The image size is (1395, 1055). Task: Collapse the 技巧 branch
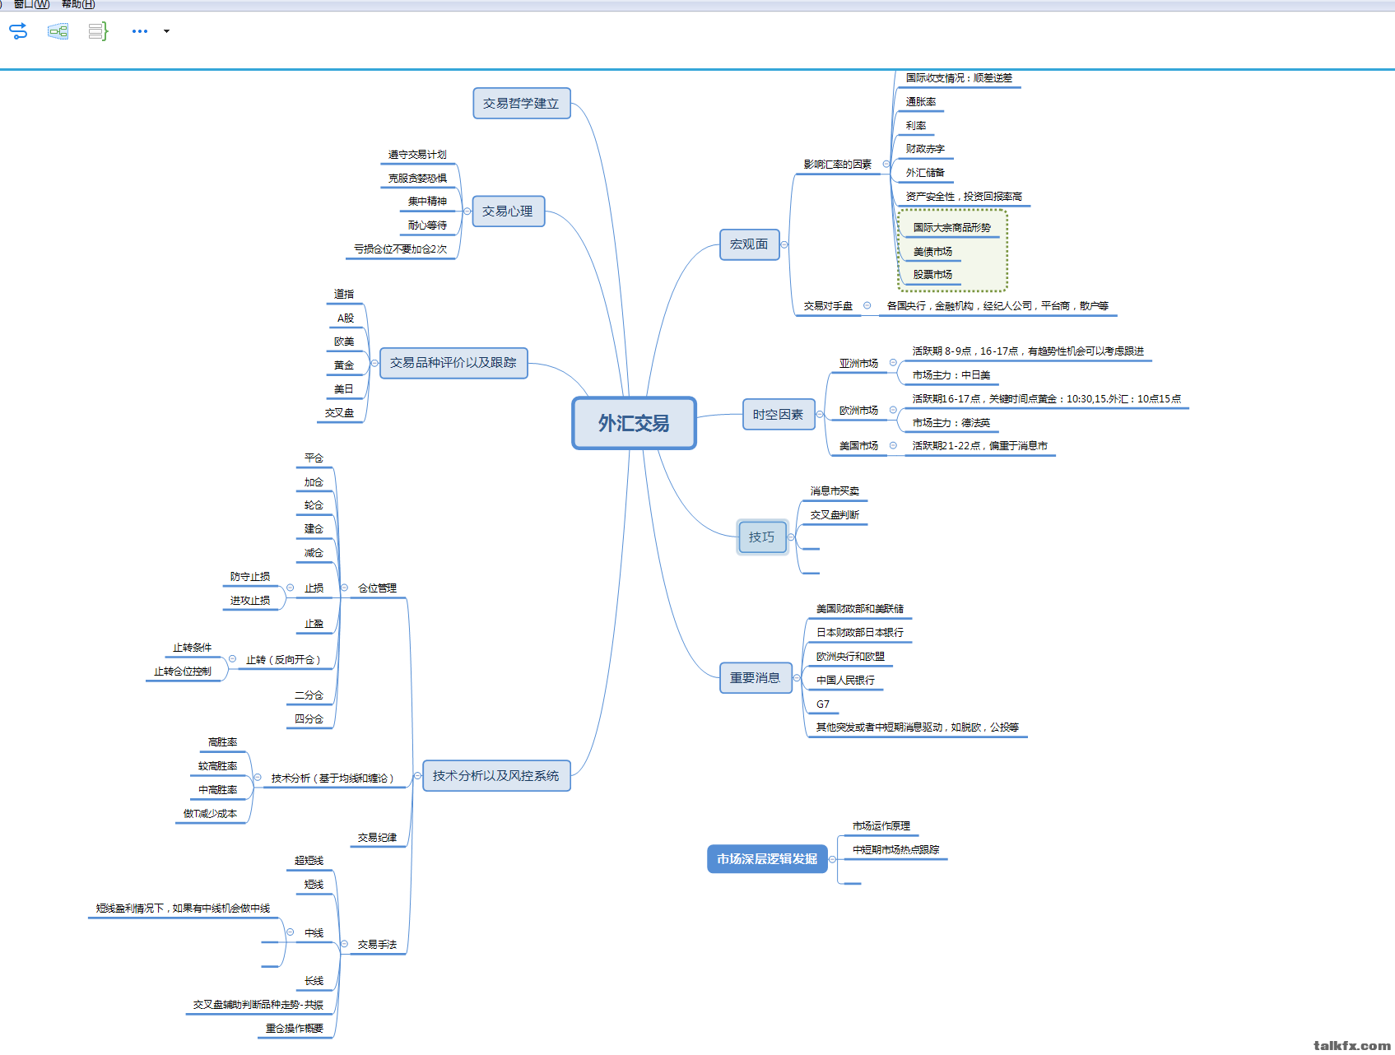792,537
